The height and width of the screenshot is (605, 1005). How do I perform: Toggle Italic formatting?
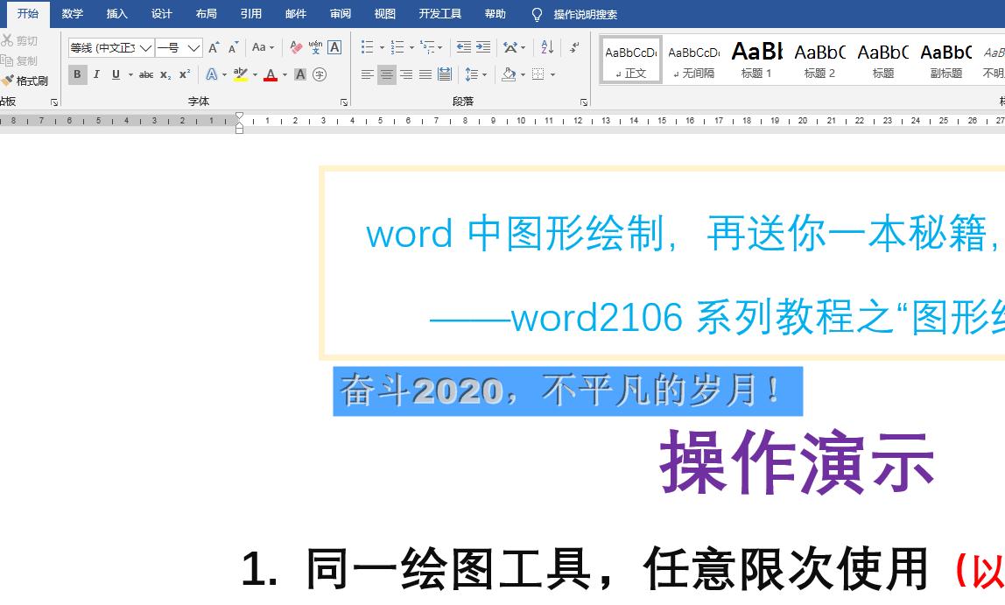(x=97, y=75)
